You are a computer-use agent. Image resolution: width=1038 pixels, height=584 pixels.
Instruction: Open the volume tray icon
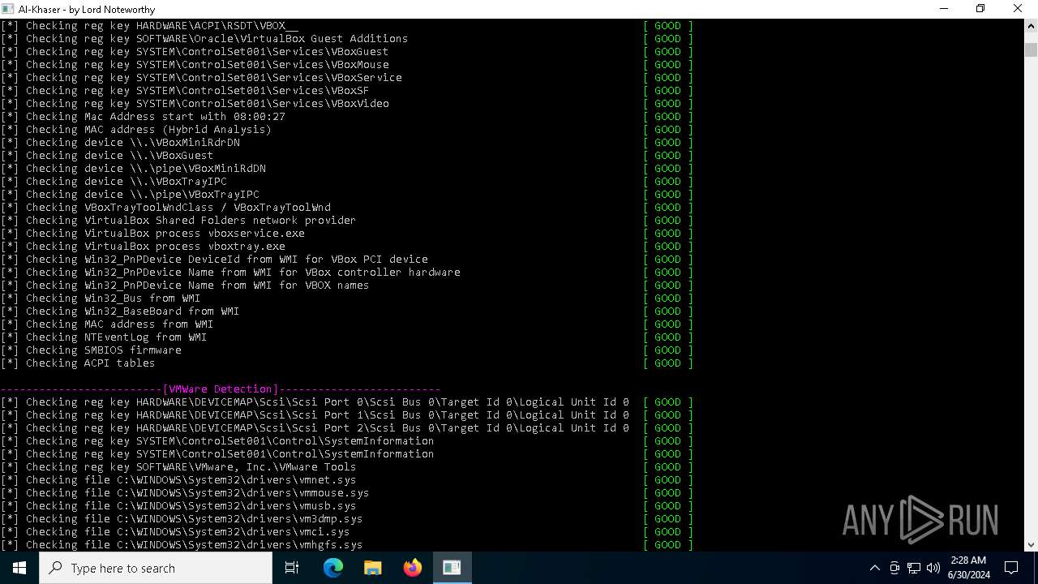[933, 568]
